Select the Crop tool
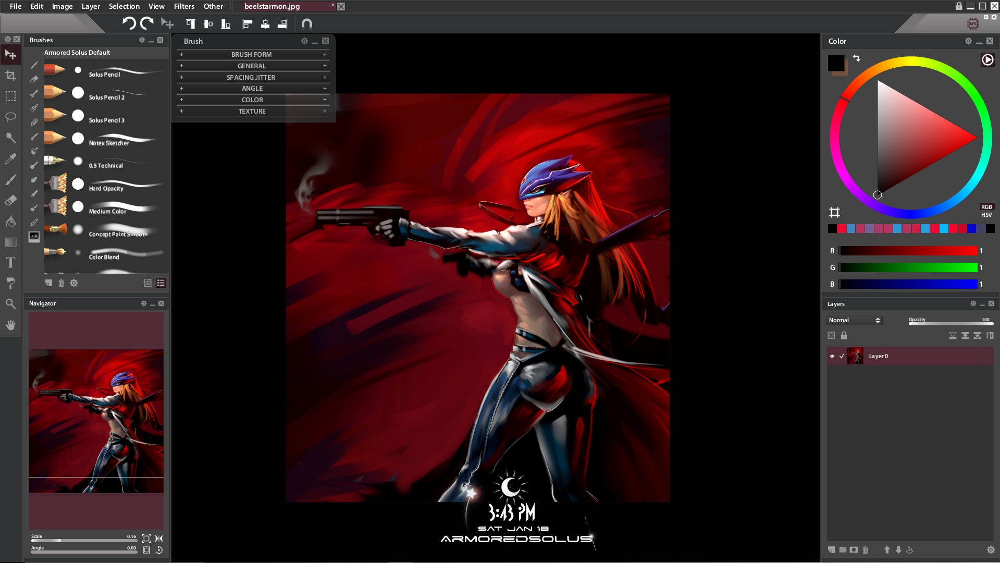 point(10,76)
